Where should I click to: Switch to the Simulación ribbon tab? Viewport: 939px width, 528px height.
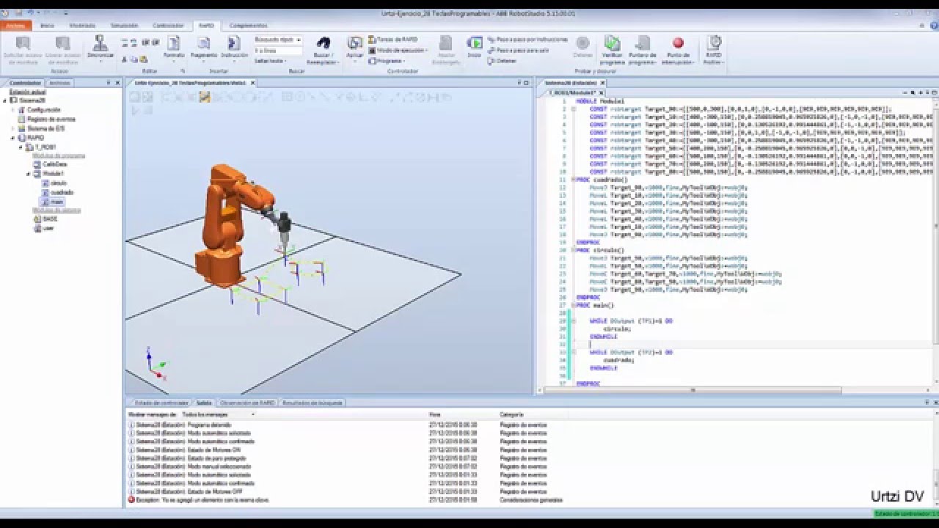(124, 25)
